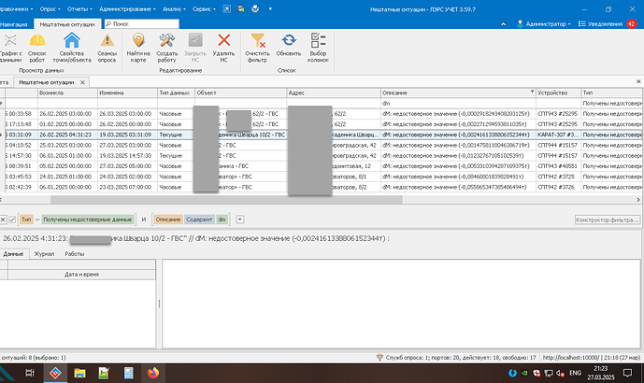Click the ЛЭРС УЧЕТ taskbar icon
Screen dimensions: 644x383
click(55, 373)
